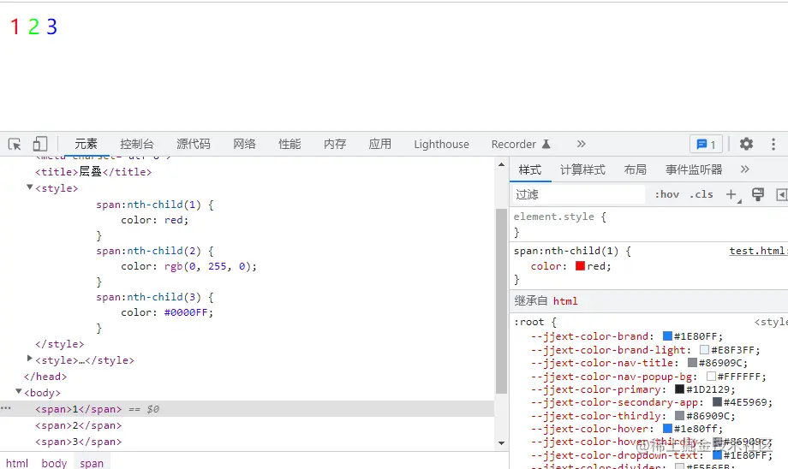Select the title 层叠 DOM node
Screen dimensions: 788x469
click(93, 172)
